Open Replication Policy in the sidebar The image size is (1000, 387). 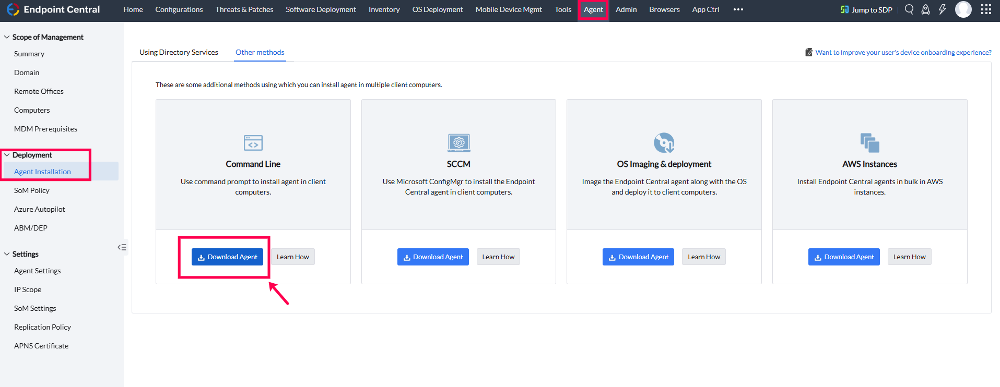pos(42,327)
